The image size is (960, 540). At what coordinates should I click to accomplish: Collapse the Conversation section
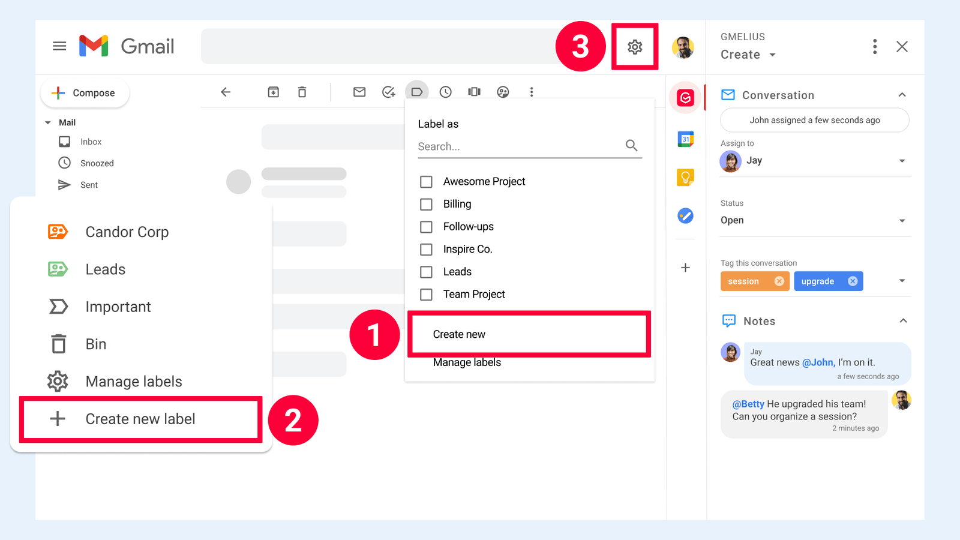[902, 95]
